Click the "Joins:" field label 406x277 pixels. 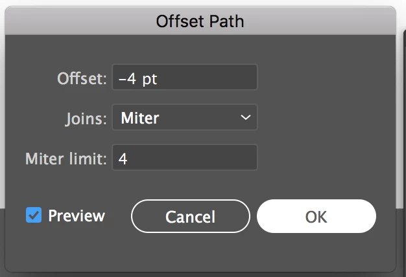(x=86, y=118)
